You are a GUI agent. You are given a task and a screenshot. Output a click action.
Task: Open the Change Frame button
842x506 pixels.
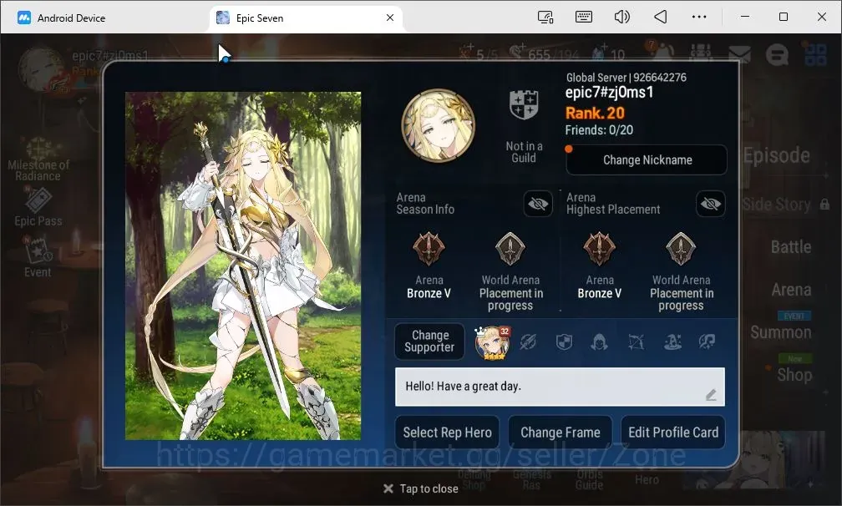(x=560, y=432)
